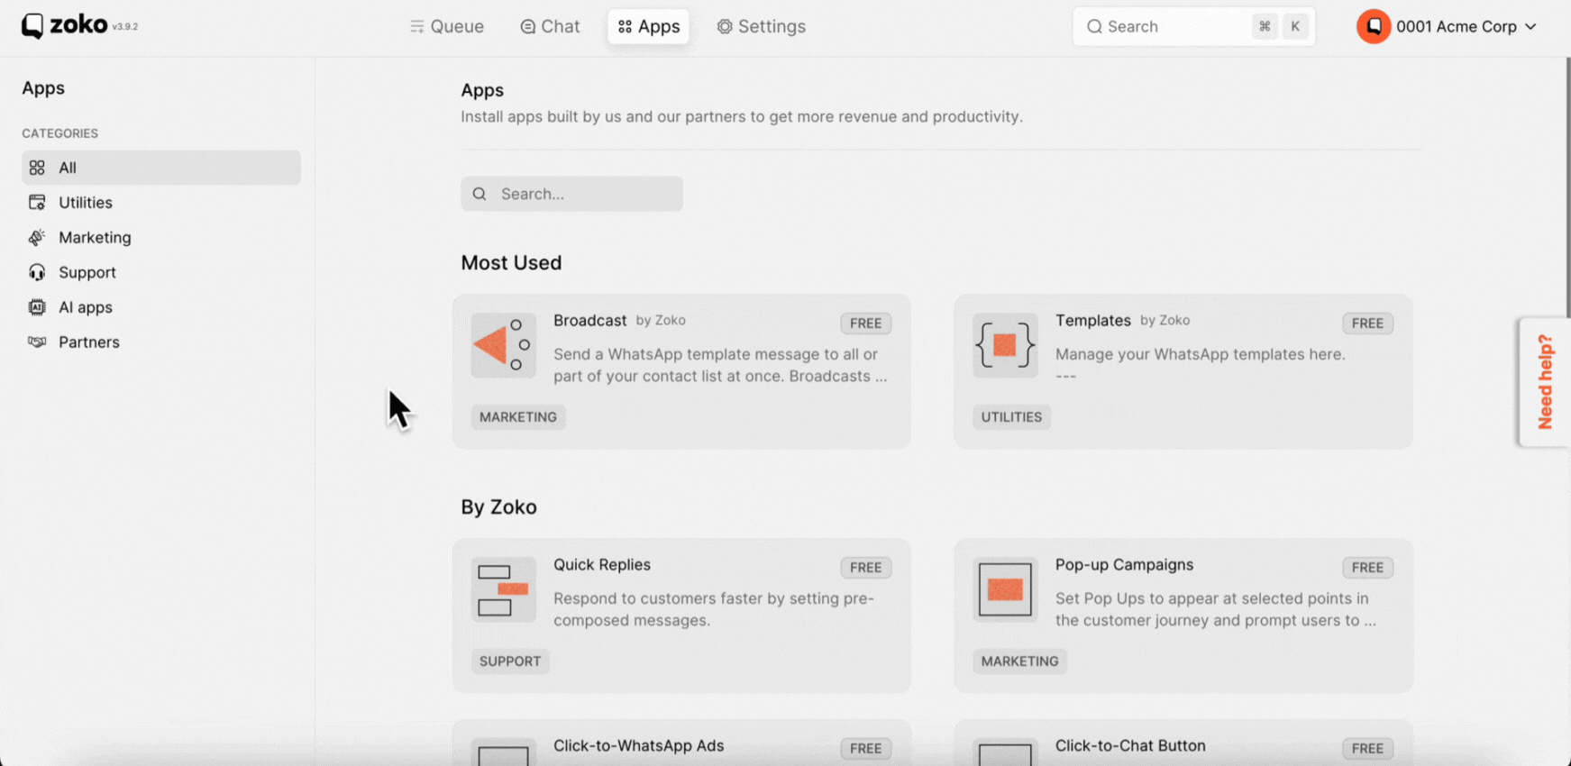Click the Partners handshake icon

37,342
